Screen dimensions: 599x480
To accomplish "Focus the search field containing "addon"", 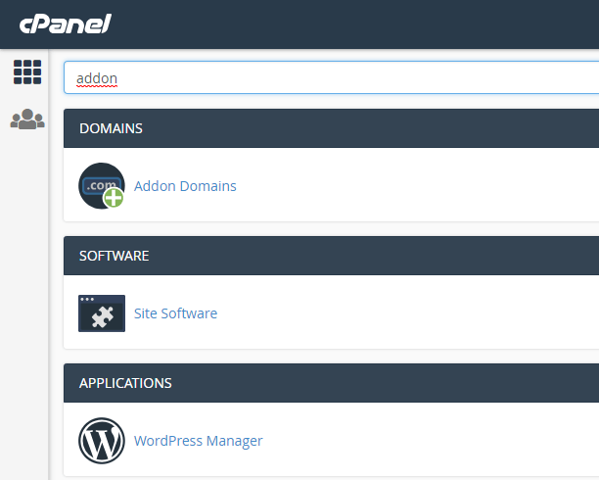I will (x=333, y=77).
